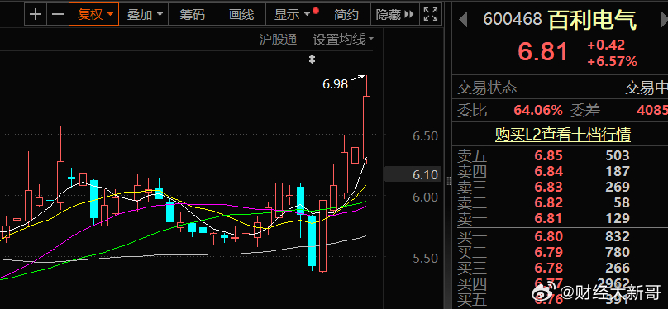This screenshot has width=668, height=309.
Task: Click the 6.10 price axis marker
Action: (413, 174)
